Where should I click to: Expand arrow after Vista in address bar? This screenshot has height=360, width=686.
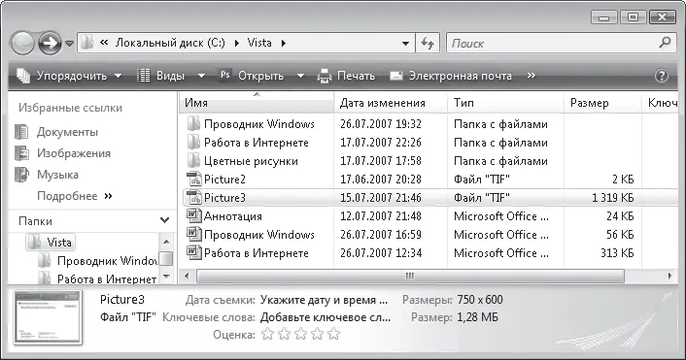click(284, 43)
